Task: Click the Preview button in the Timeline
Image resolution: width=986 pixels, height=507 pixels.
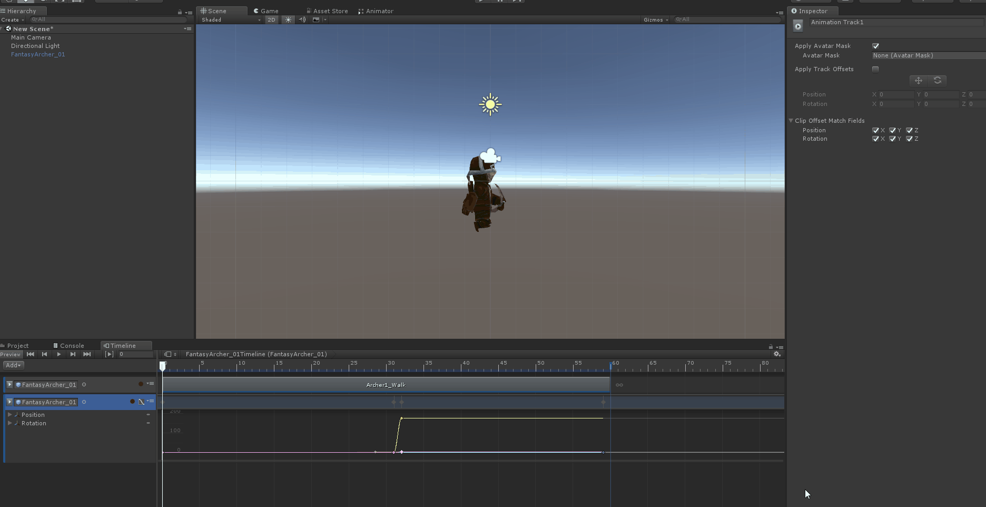Action: coord(11,354)
